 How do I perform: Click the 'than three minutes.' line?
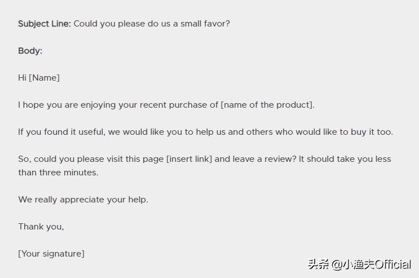pos(58,173)
